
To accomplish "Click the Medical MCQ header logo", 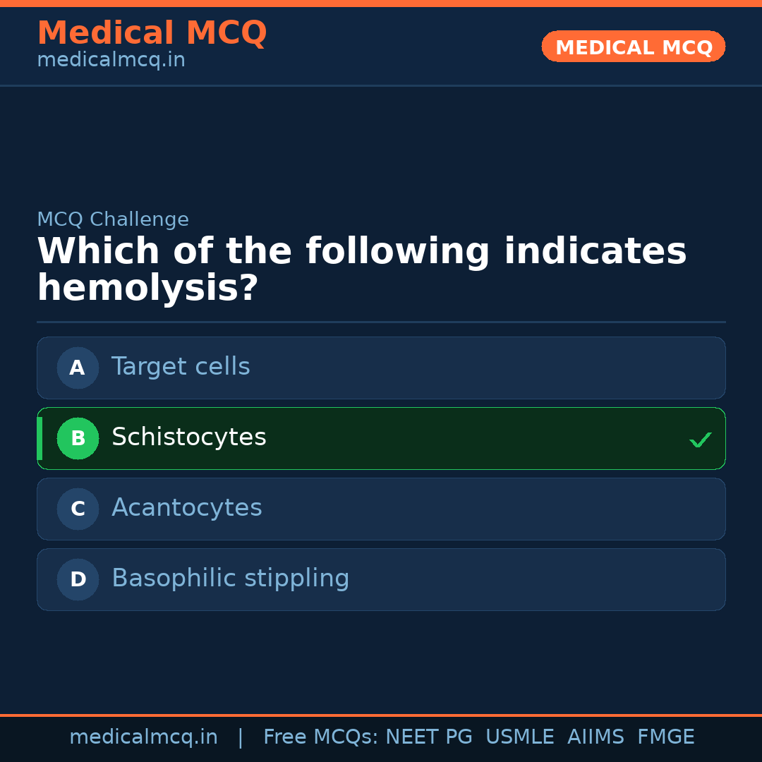I will point(152,32).
